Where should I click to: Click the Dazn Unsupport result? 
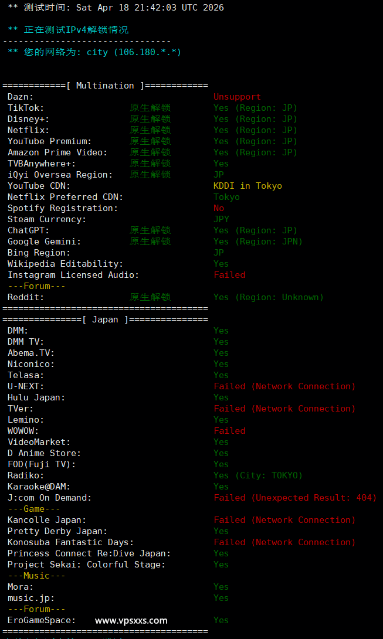(x=237, y=97)
